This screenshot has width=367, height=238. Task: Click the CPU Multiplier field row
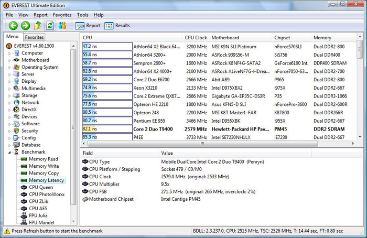pos(196,184)
